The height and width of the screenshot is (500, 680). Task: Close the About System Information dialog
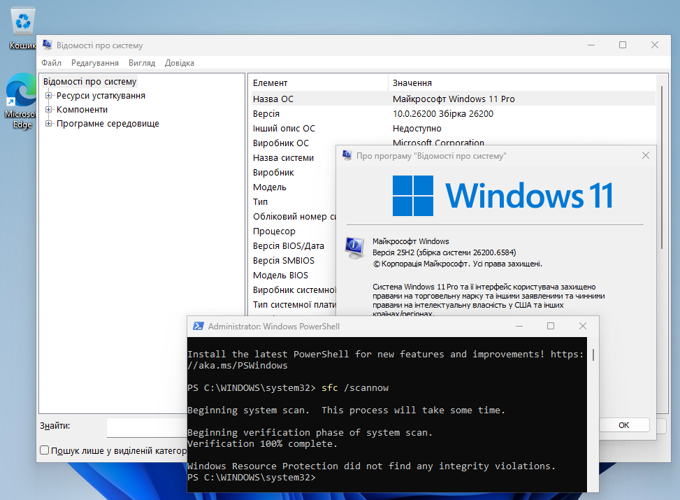(x=645, y=156)
